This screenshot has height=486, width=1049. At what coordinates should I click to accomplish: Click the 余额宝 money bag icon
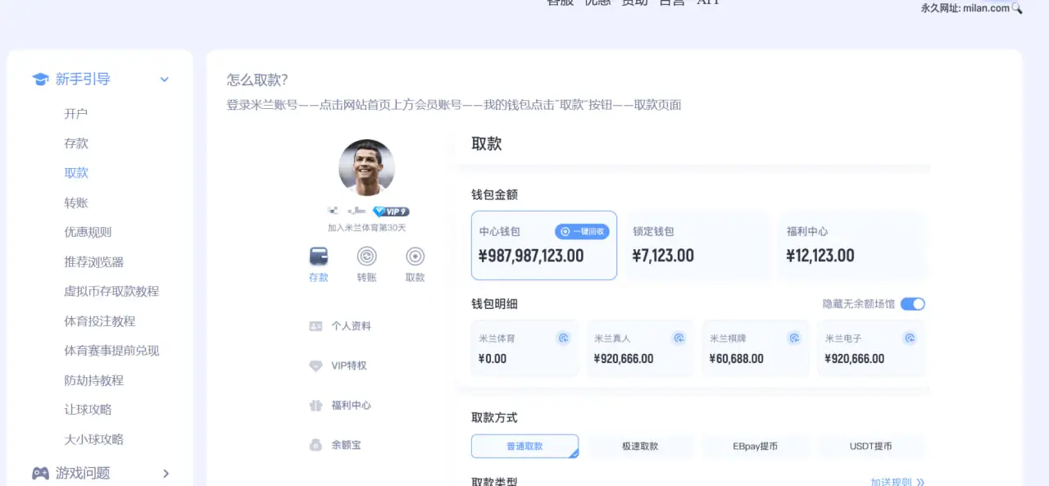[316, 445]
